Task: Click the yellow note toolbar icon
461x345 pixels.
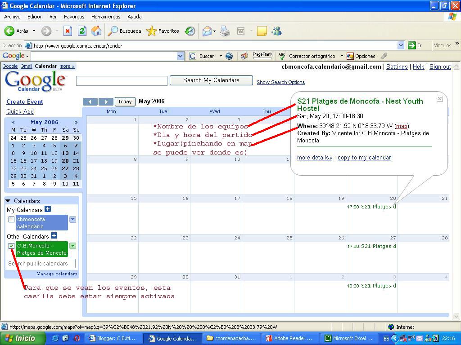Action: coord(262,31)
